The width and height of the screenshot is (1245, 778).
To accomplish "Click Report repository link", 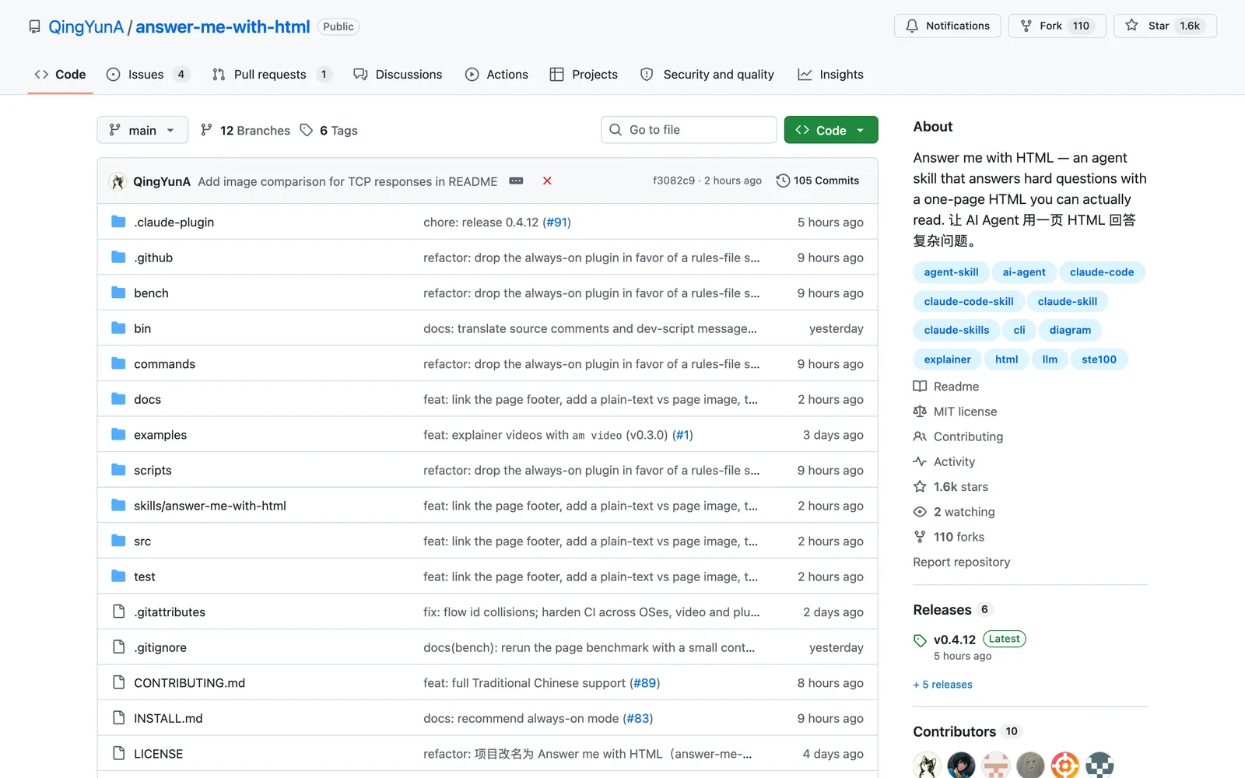I will tap(961, 562).
